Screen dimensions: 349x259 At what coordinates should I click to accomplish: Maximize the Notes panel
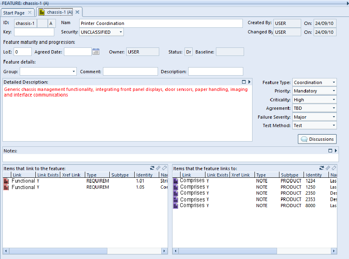pyautogui.click(x=330, y=150)
